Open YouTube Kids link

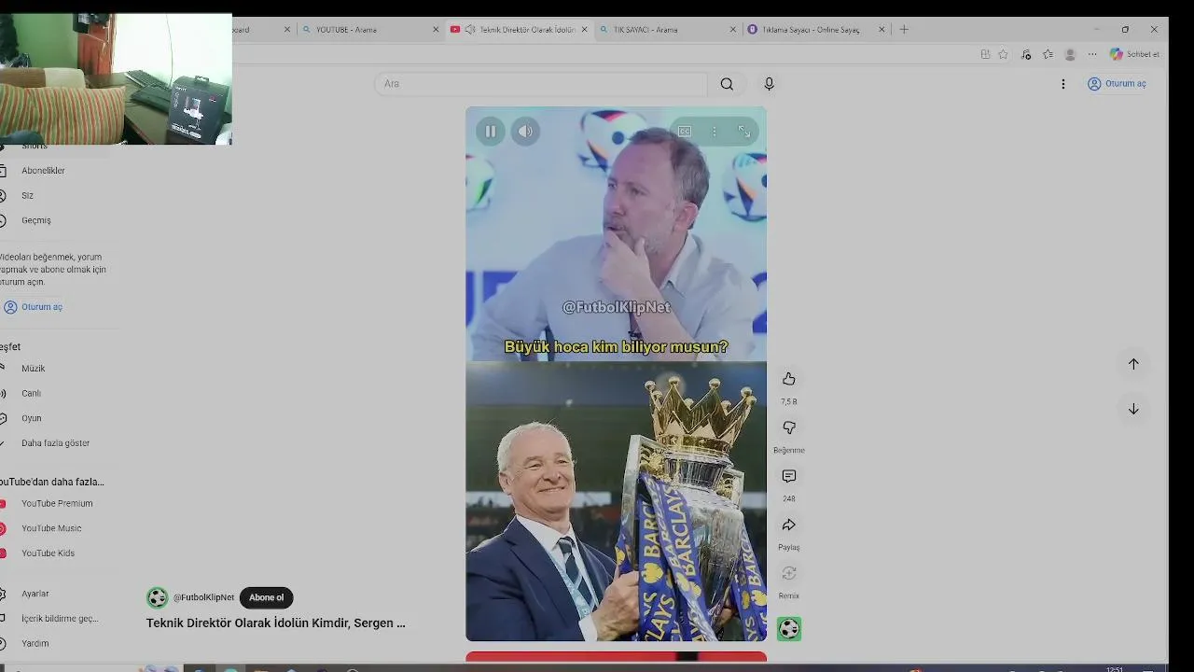(x=48, y=553)
